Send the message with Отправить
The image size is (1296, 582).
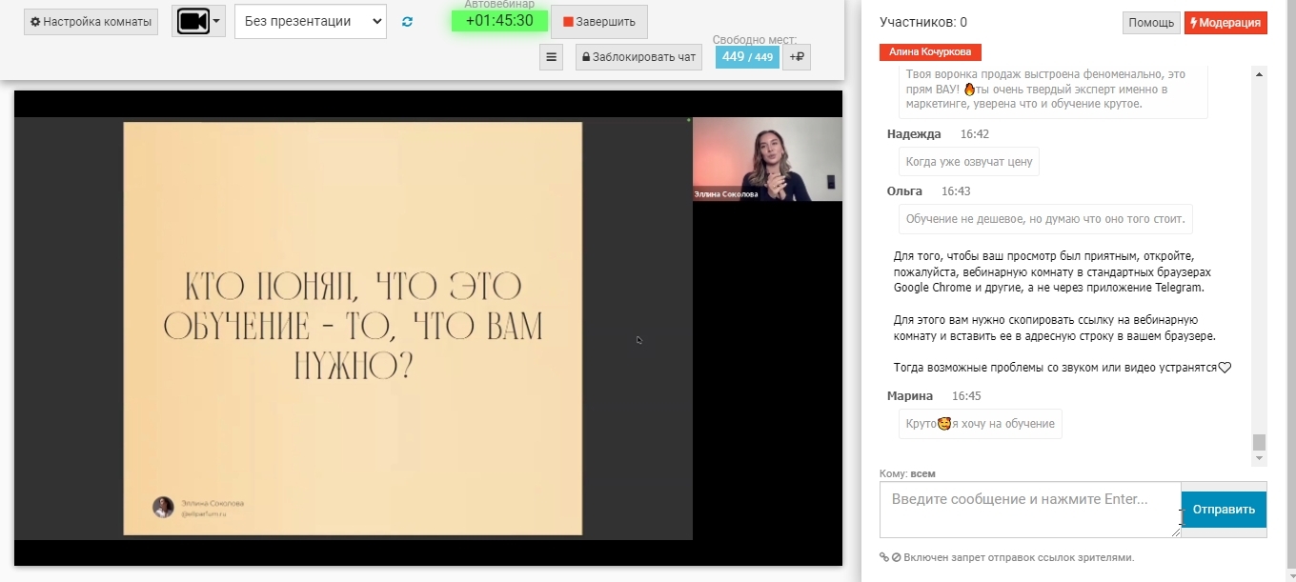[1224, 510]
